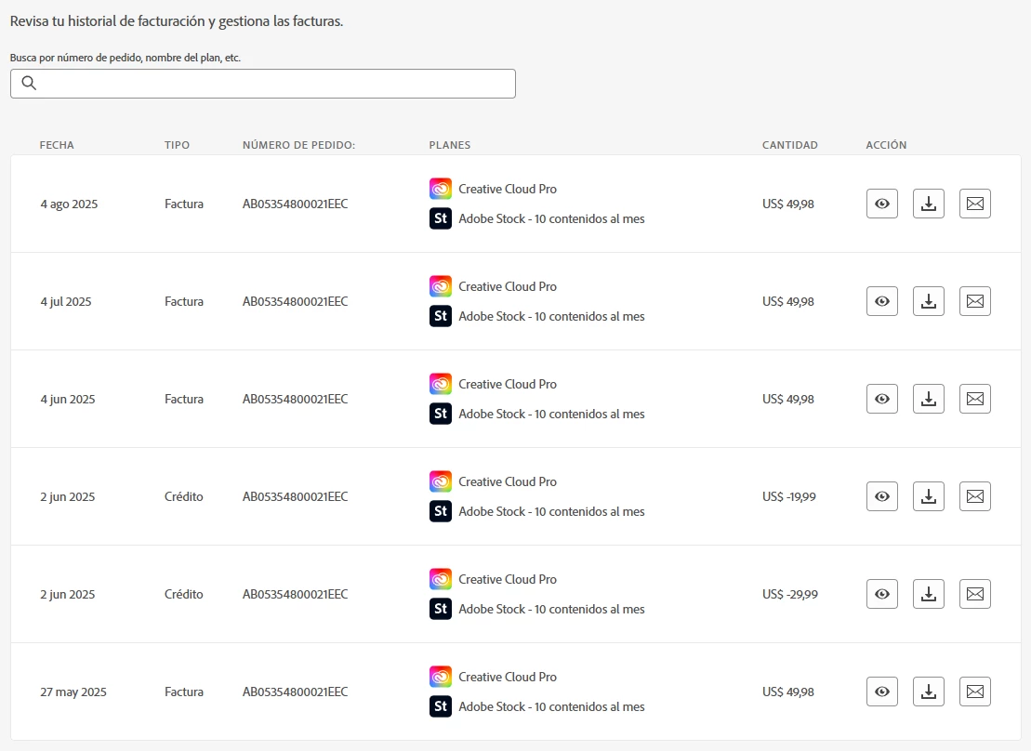
Task: Click the magnifier icon in the search box
Action: coord(29,83)
